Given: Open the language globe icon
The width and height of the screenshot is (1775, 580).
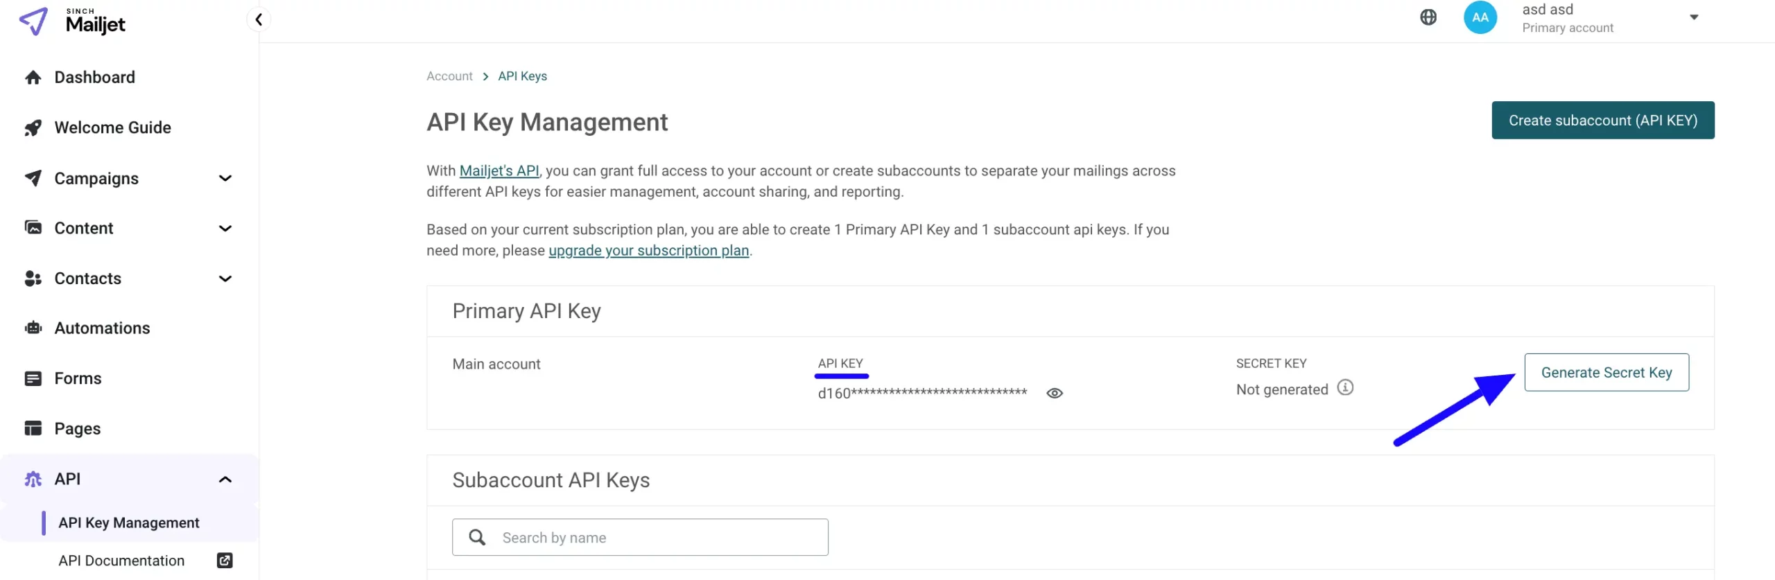Looking at the screenshot, I should coord(1428,17).
